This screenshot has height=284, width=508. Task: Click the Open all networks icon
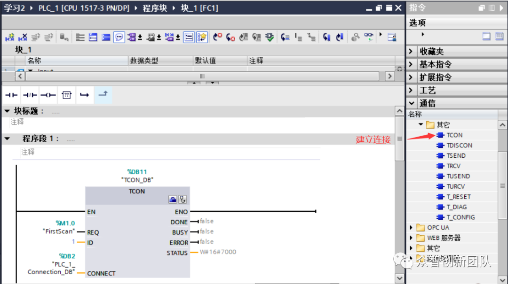pyautogui.click(x=80, y=37)
